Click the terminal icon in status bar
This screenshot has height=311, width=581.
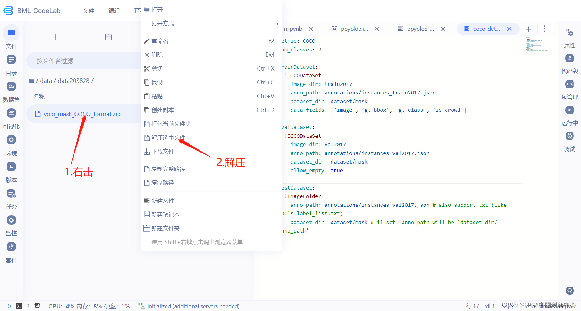pyautogui.click(x=19, y=306)
